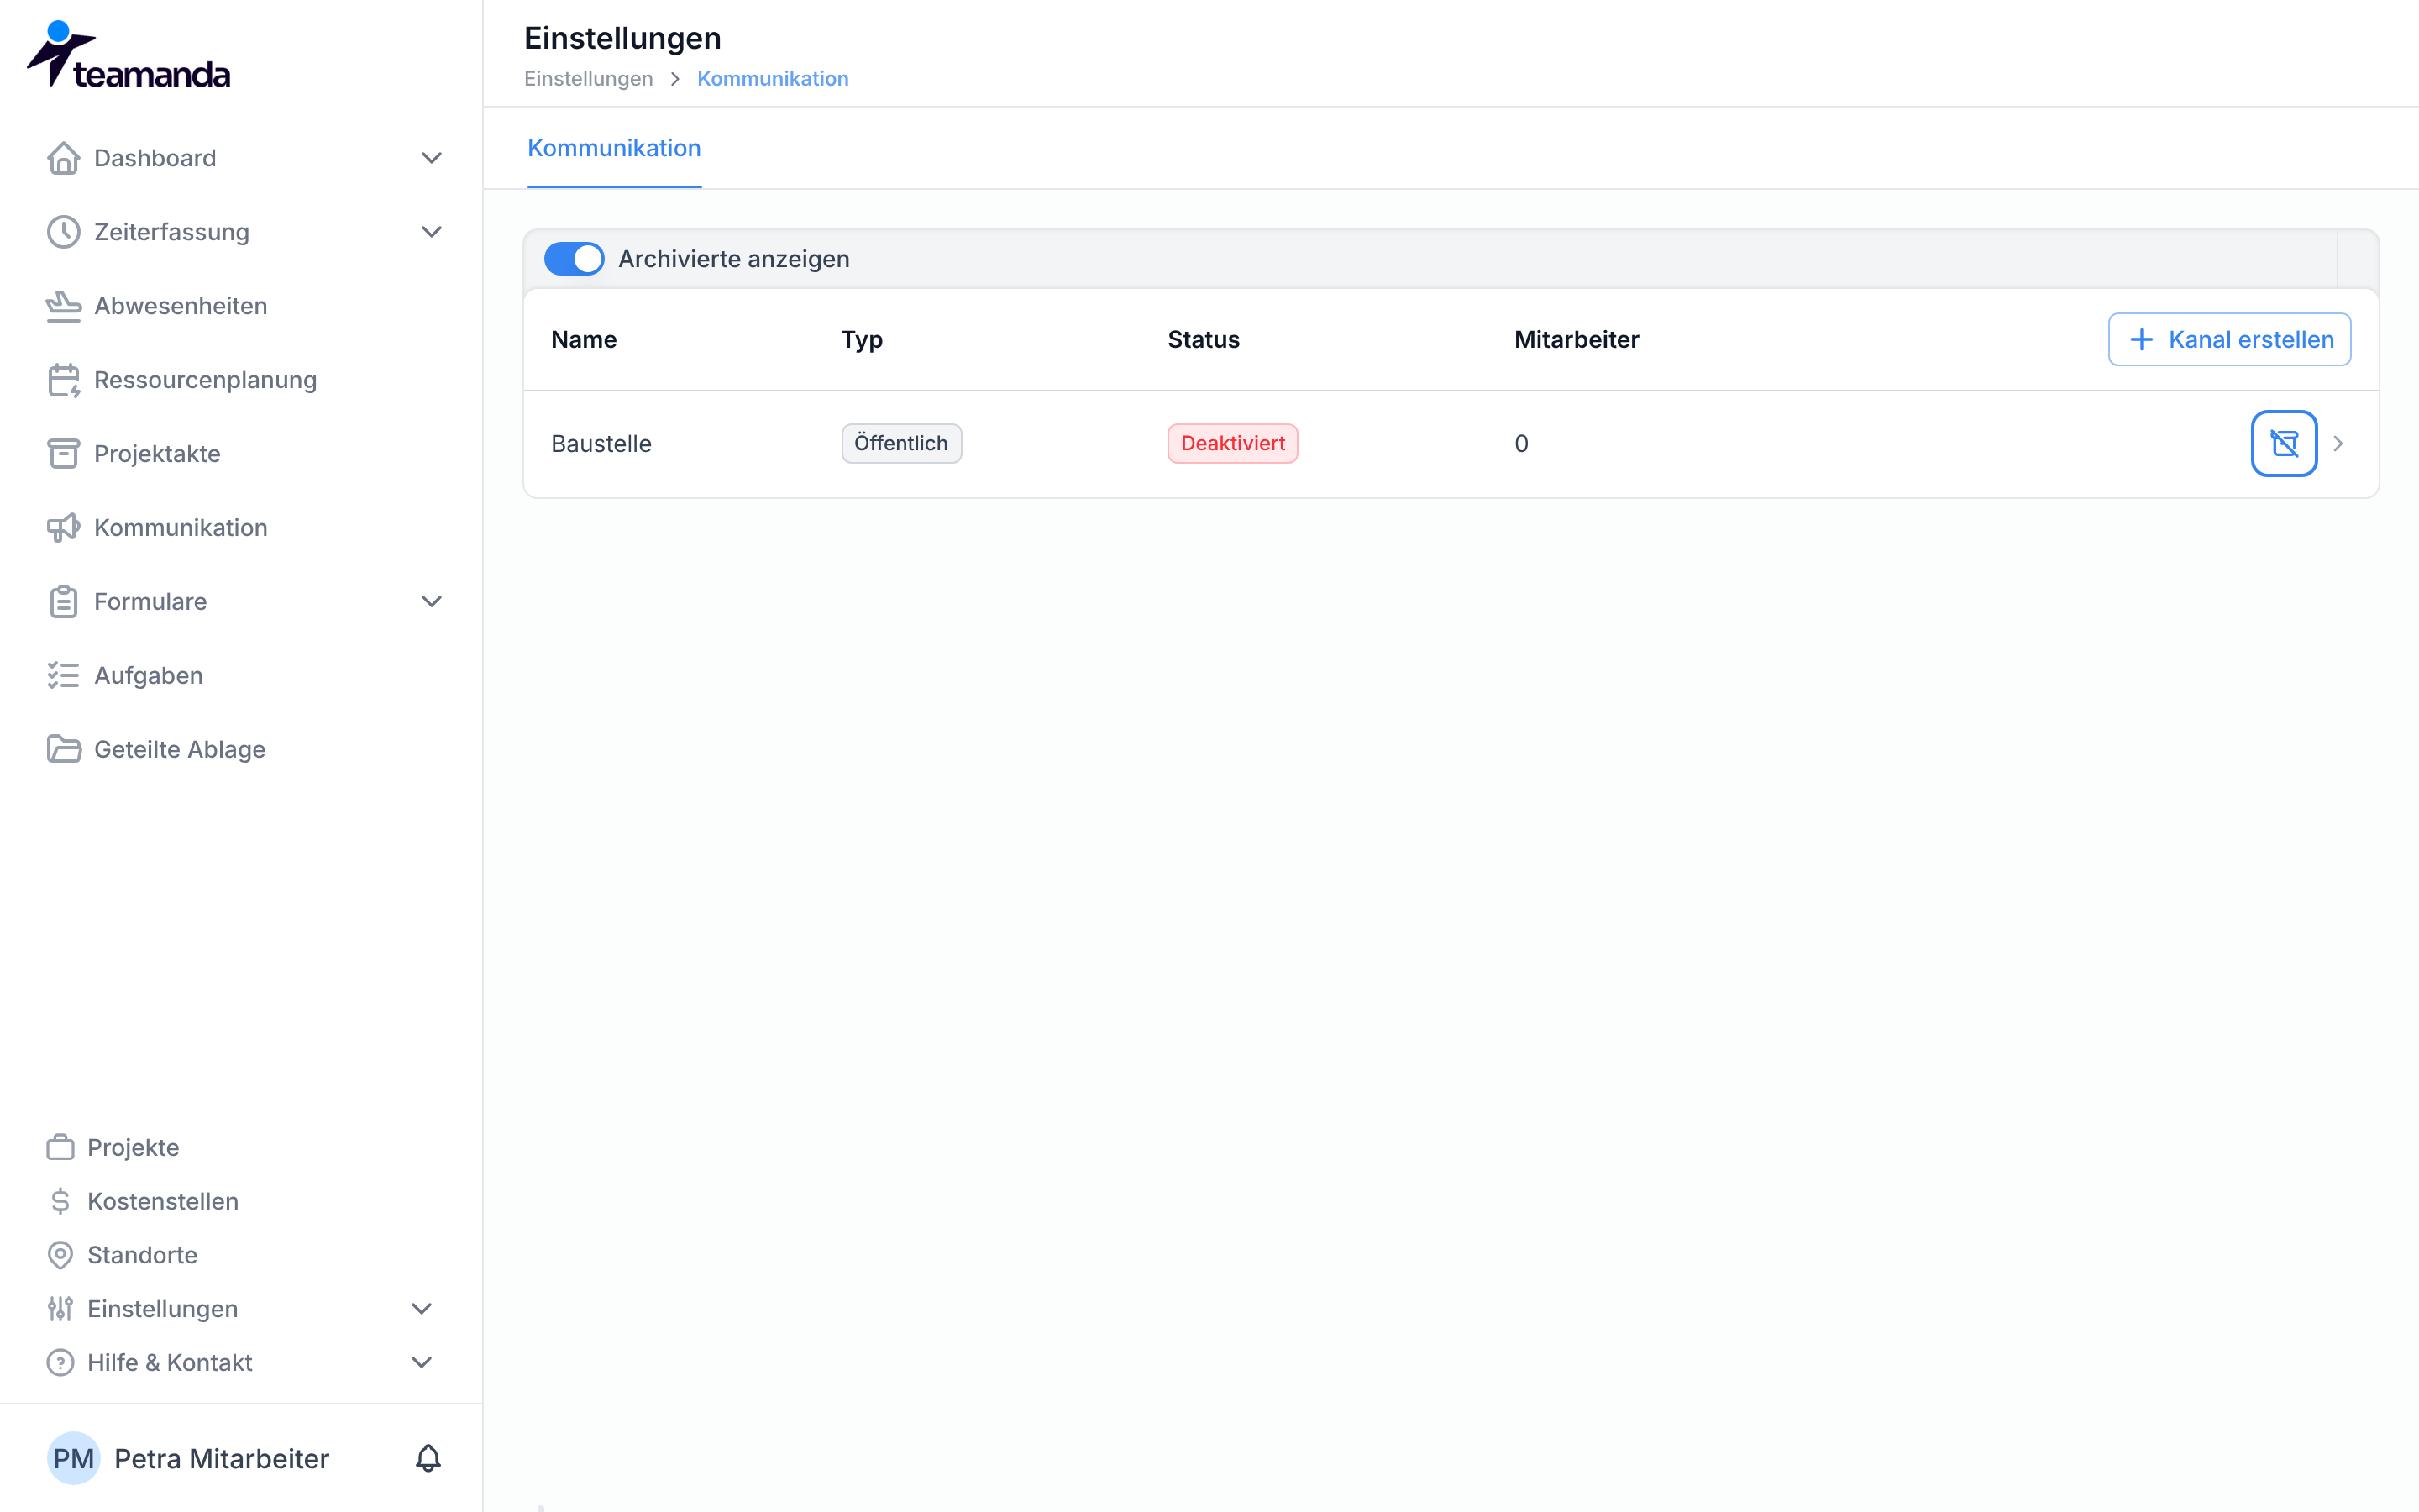Screen dimensions: 2419x1512
Task: Click the Kommunikation megaphone icon
Action: (63, 528)
